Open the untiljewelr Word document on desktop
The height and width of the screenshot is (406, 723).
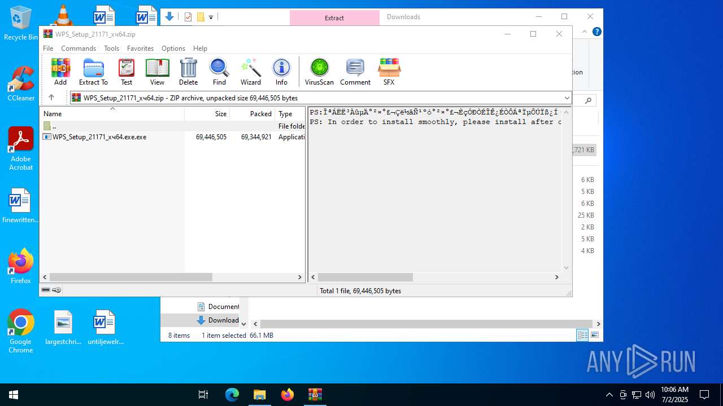click(105, 328)
